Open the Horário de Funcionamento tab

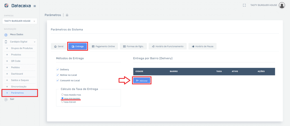pyautogui.click(x=168, y=46)
